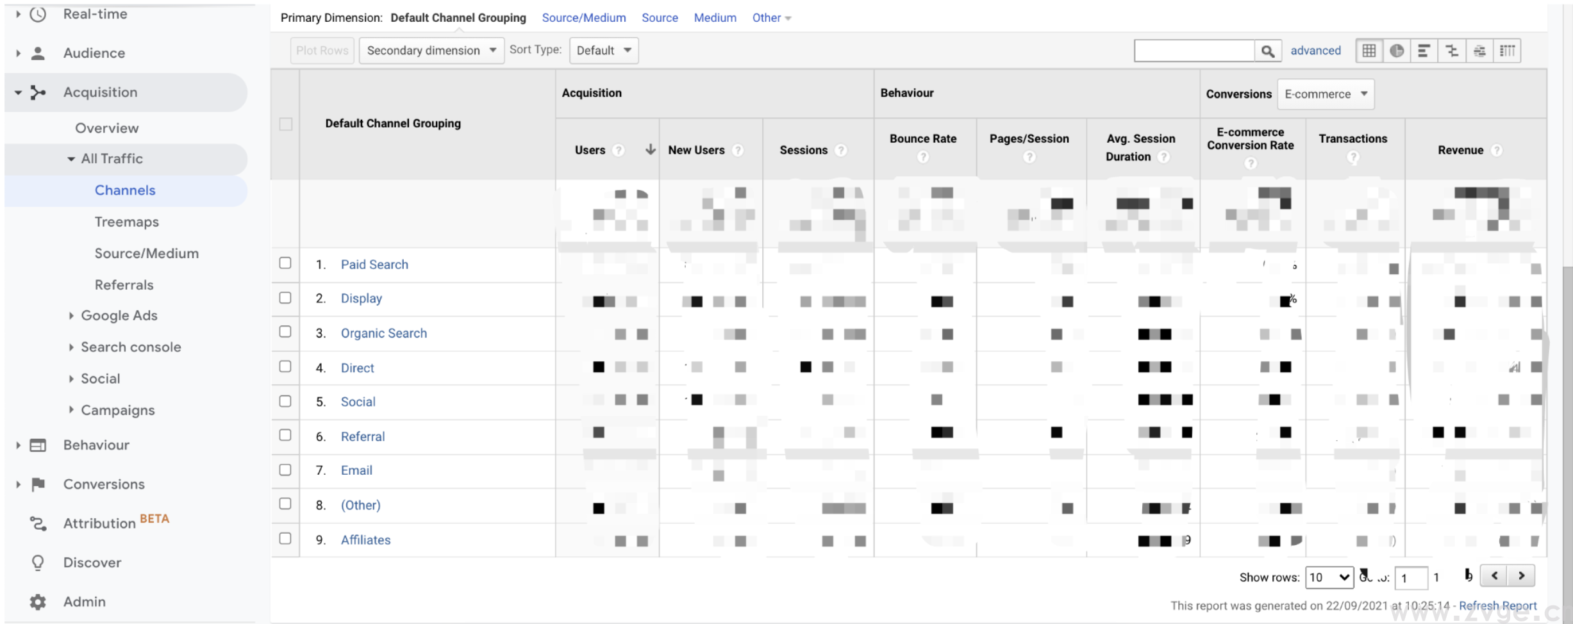Expand the Google Ads sidebar section

[x=119, y=315]
